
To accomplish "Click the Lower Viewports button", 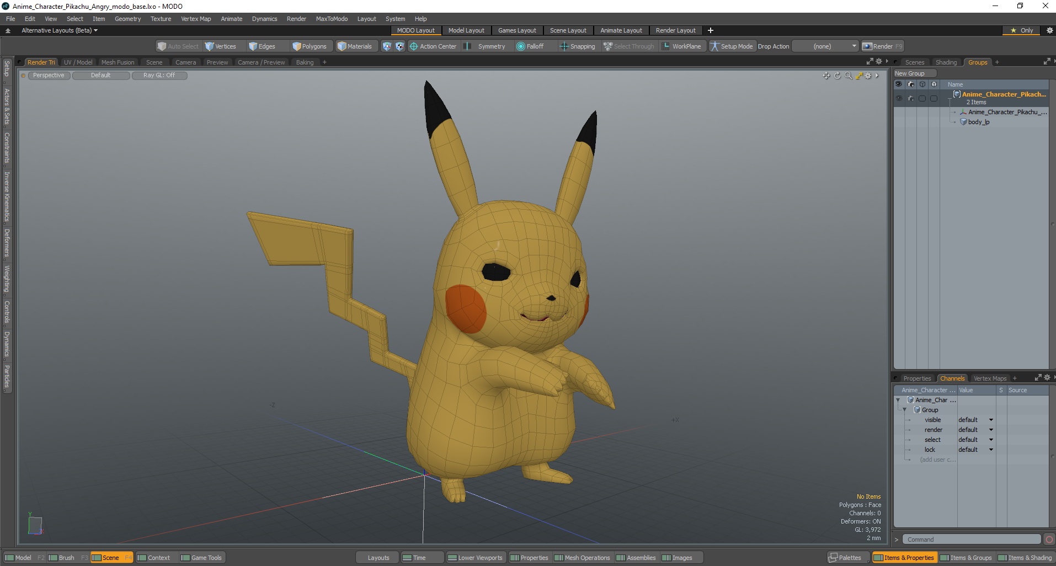I will [475, 558].
